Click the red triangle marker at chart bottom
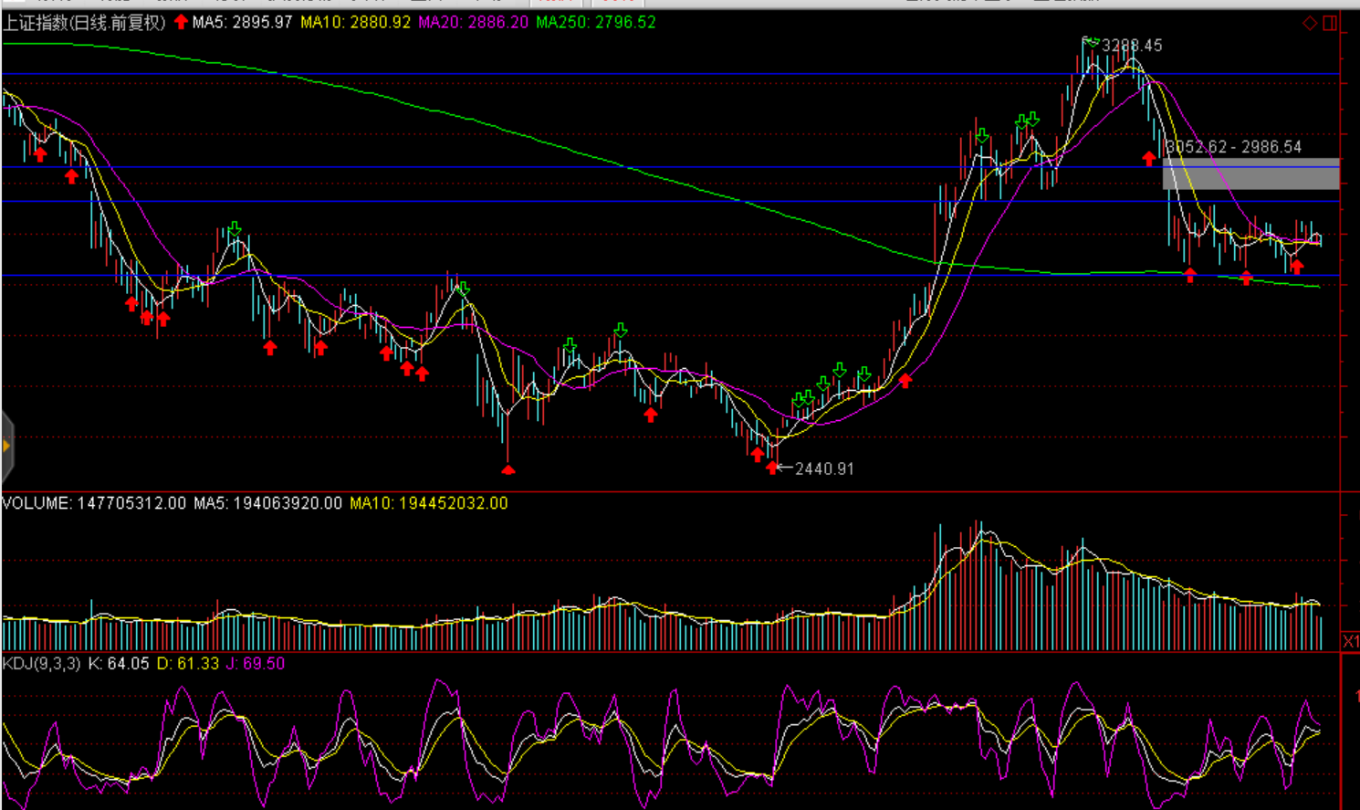The width and height of the screenshot is (1360, 810). tap(508, 469)
